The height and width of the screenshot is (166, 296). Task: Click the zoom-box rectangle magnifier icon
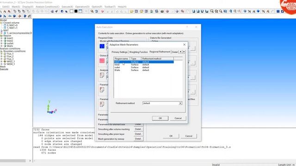coord(212,11)
